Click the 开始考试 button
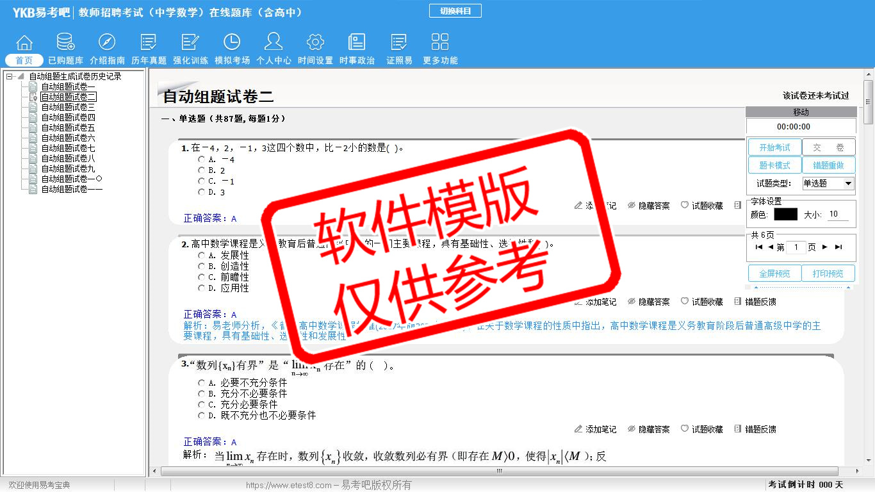Screen dimensions: 875x492 pos(774,148)
